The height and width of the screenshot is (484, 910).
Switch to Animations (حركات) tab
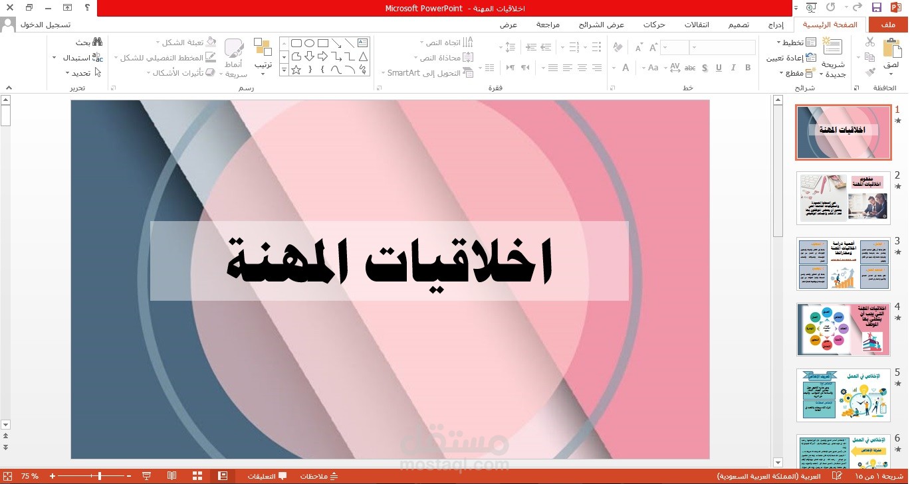pos(654,25)
